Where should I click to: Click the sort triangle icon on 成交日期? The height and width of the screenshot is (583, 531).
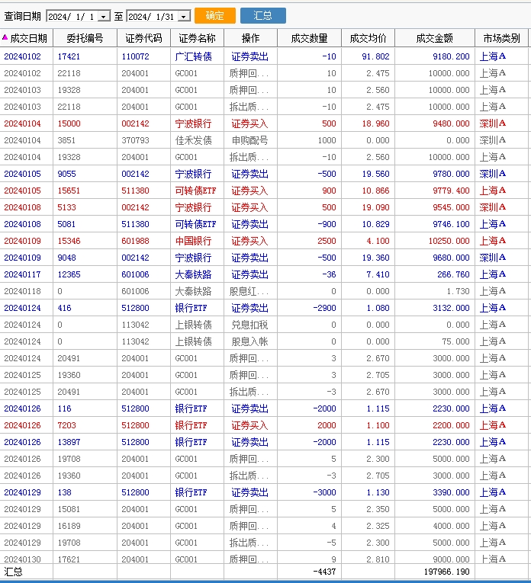5,37
